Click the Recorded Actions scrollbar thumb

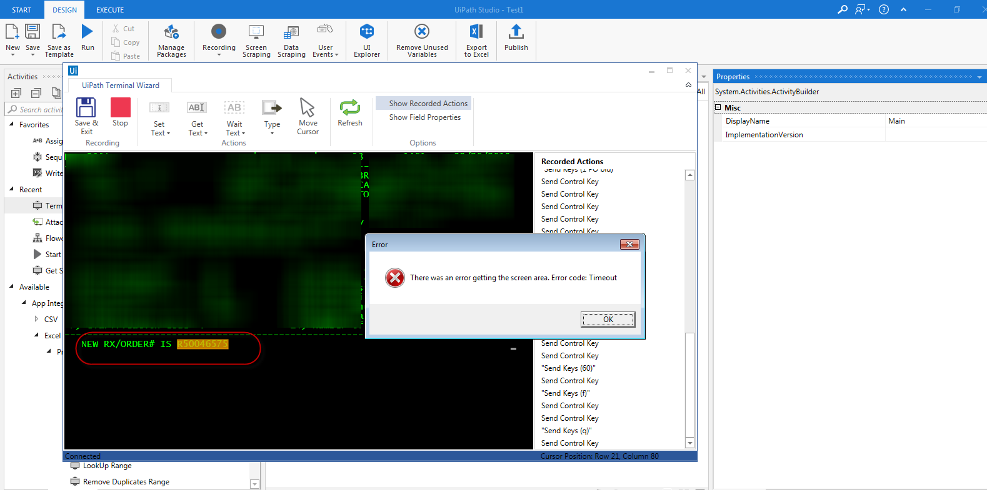[x=689, y=385]
